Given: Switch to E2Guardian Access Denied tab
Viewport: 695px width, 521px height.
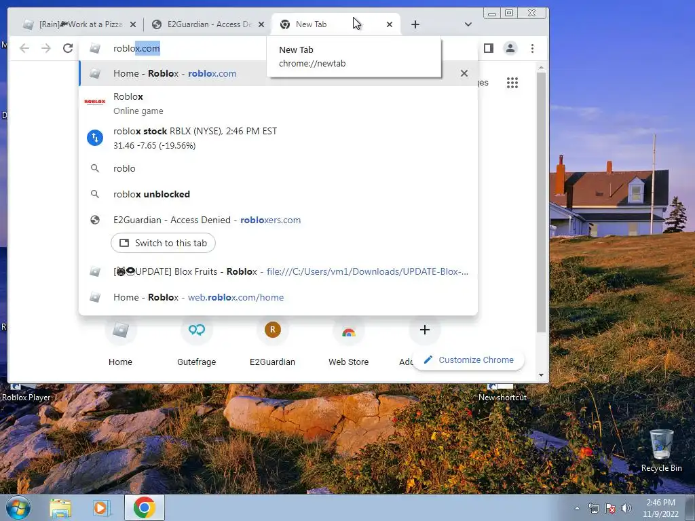Looking at the screenshot, I should [208, 24].
